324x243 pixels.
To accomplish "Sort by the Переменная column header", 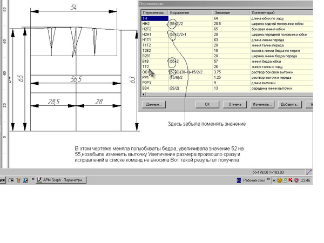I will tap(155, 12).
